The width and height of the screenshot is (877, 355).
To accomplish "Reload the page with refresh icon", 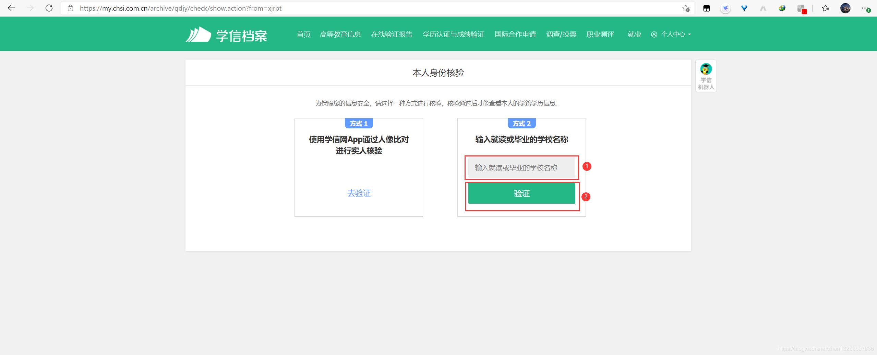I will point(49,8).
